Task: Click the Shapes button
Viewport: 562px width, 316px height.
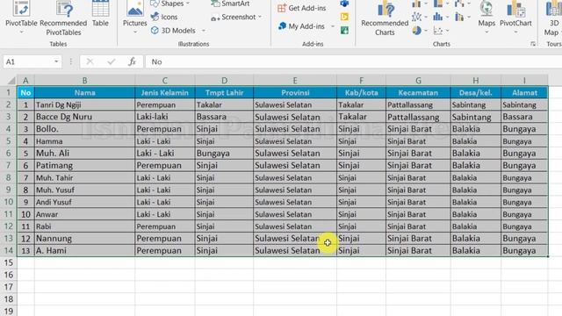Action: tap(167, 4)
